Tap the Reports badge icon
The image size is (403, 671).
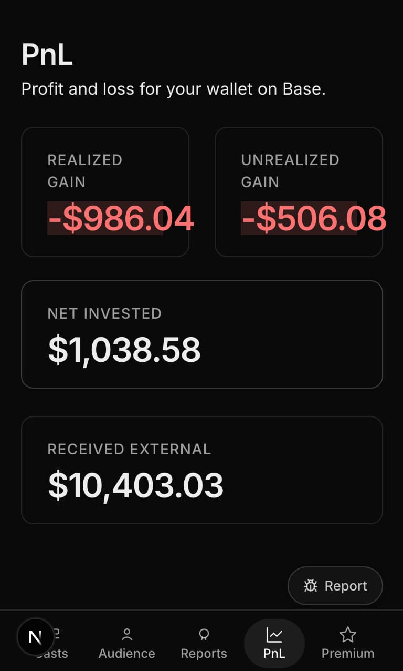point(204,635)
